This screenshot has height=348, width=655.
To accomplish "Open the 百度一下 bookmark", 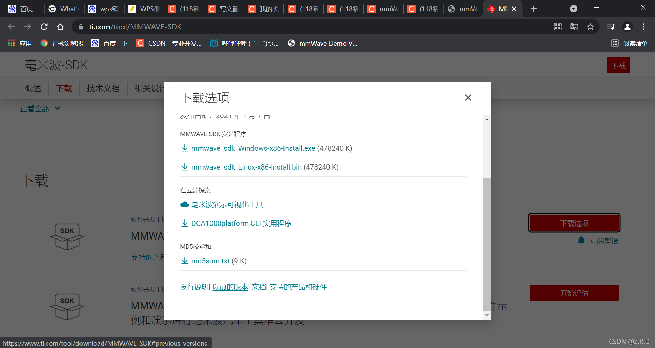I will point(110,43).
